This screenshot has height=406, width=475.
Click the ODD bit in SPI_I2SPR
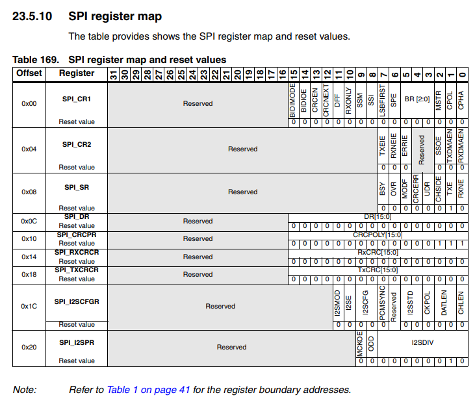tap(371, 344)
